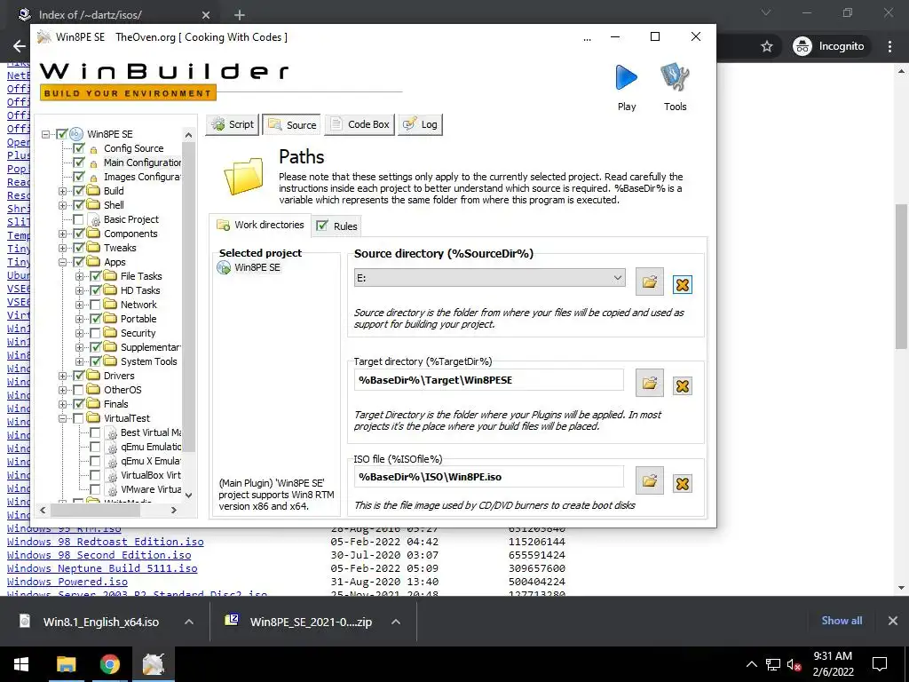
Task: Open Windows_98_Second_Edition.iso link
Action: point(99,555)
